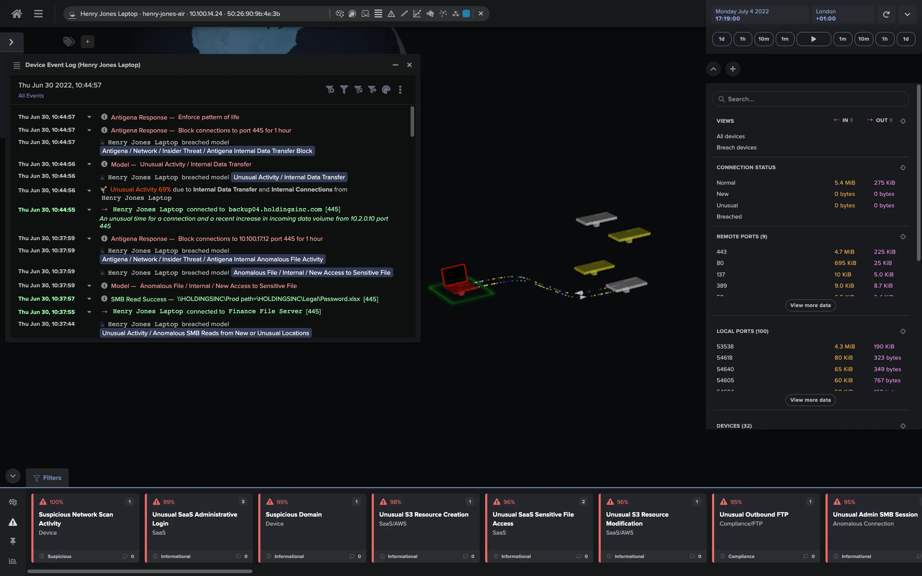Image resolution: width=922 pixels, height=576 pixels.
Task: Click the color palette icon in Device Event Log
Action: click(x=386, y=90)
